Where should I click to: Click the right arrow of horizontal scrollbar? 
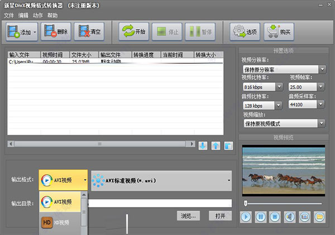pos(192,144)
